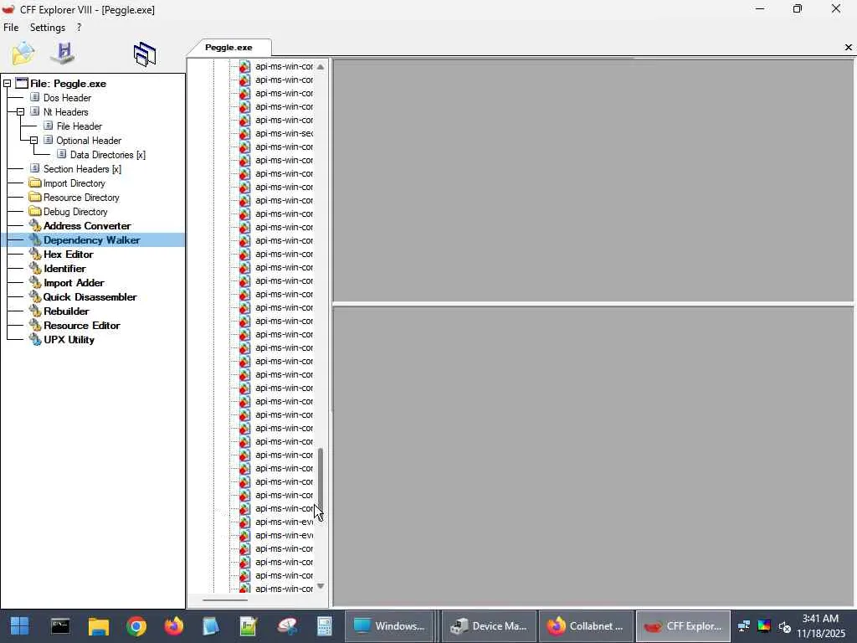Image resolution: width=857 pixels, height=643 pixels.
Task: Open Section Headers [x] entry
Action: (83, 169)
